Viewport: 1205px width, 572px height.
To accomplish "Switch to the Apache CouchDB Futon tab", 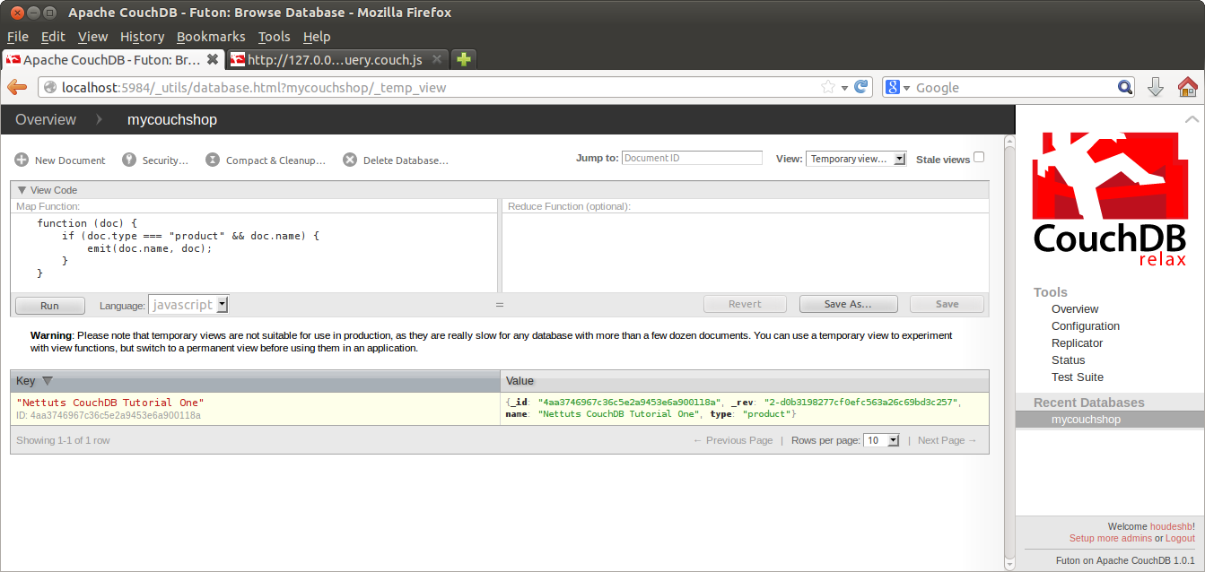I will pos(112,60).
